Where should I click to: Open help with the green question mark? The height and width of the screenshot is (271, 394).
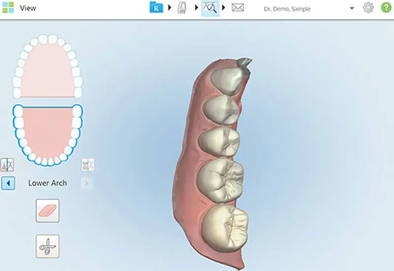386,7
